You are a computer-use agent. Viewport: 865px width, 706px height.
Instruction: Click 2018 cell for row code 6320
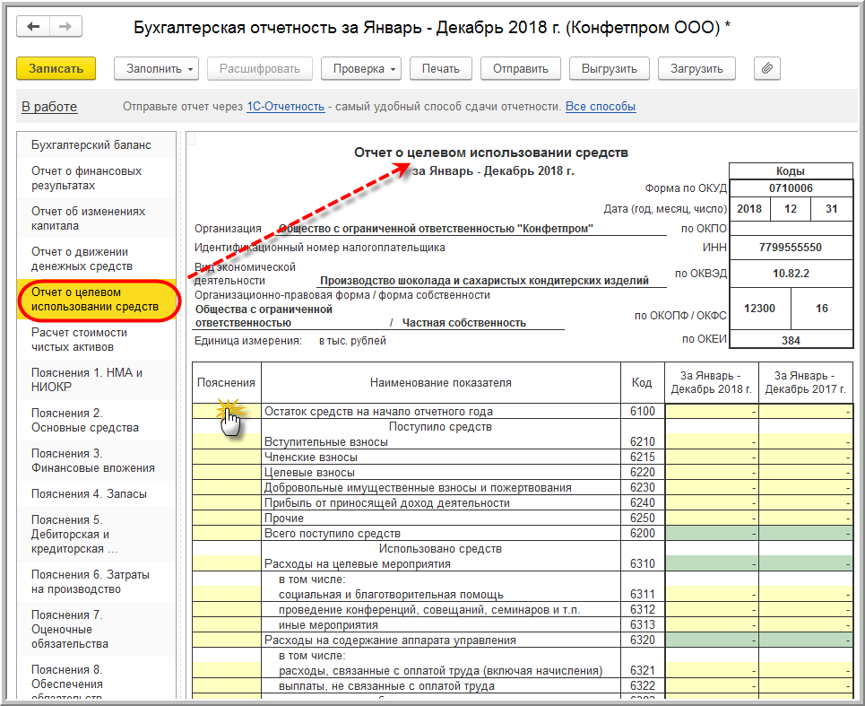pyautogui.click(x=712, y=641)
